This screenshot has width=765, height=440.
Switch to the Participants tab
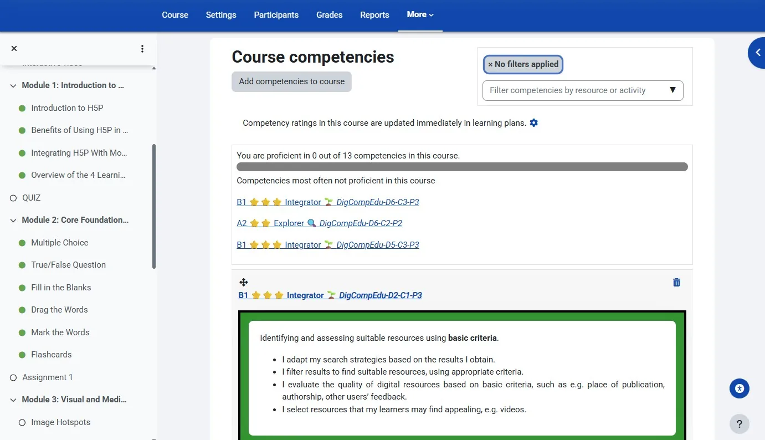(276, 15)
